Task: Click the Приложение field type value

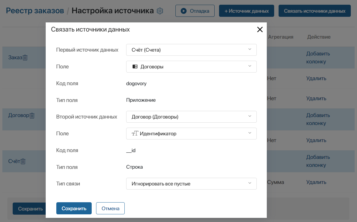Action: point(141,100)
